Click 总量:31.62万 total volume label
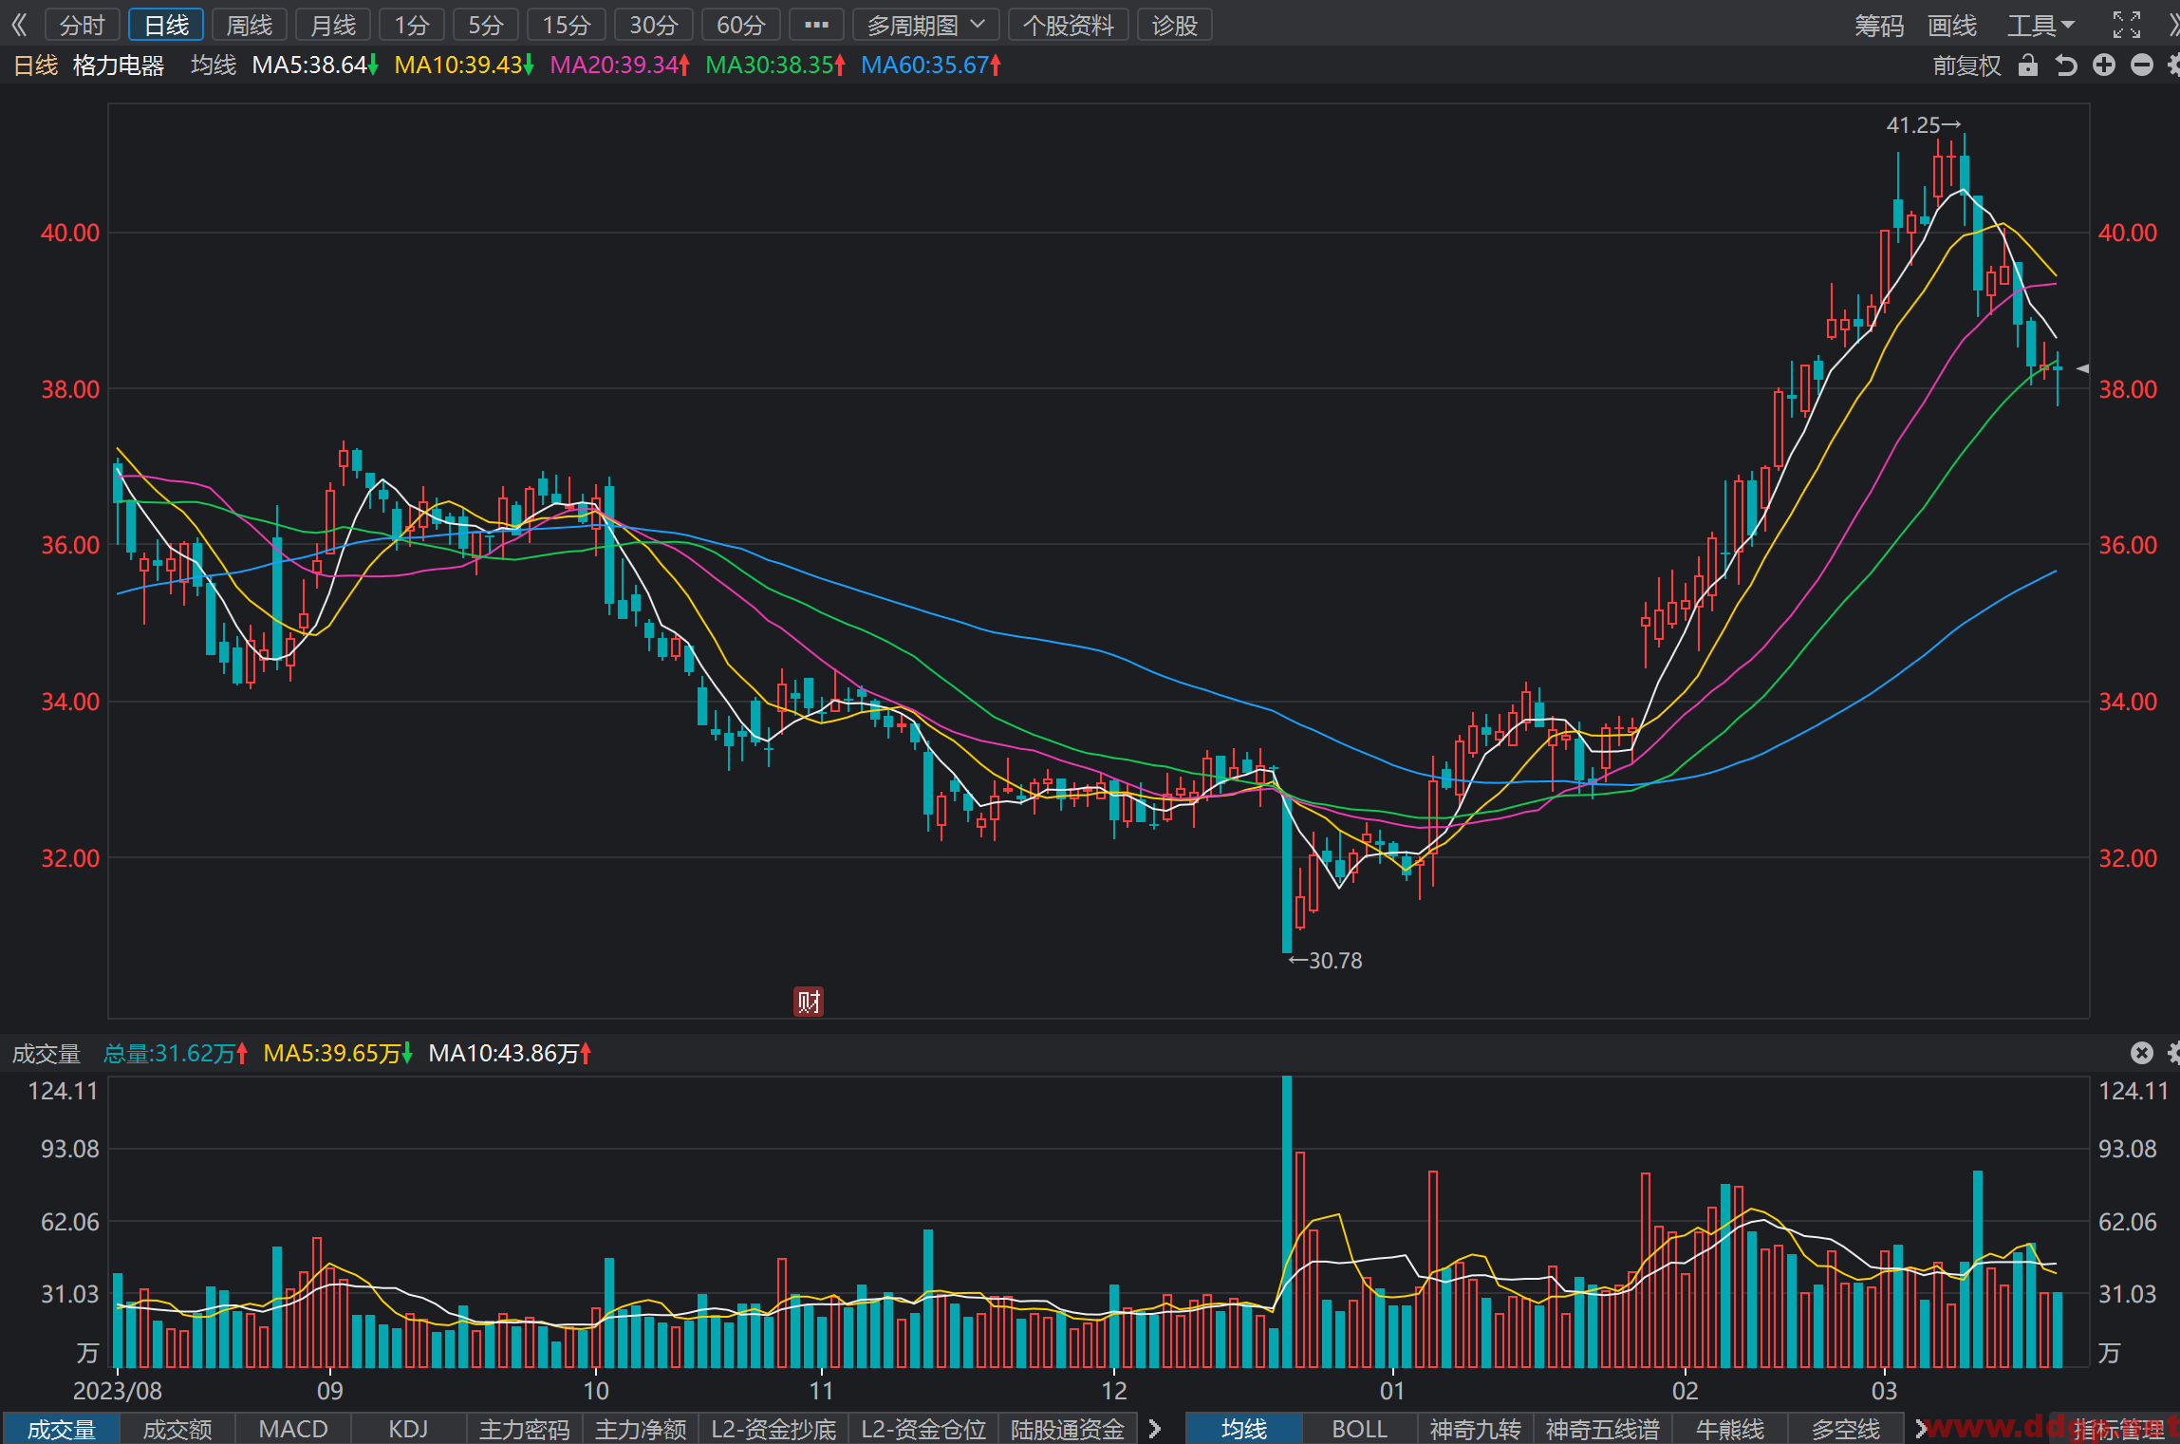Screen dimensions: 2180x1444 pos(176,1054)
